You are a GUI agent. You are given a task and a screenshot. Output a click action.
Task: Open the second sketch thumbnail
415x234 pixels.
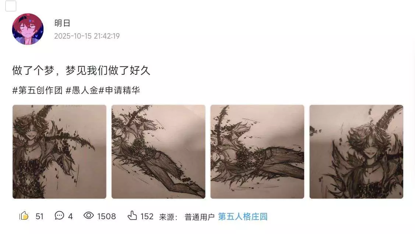click(x=158, y=151)
